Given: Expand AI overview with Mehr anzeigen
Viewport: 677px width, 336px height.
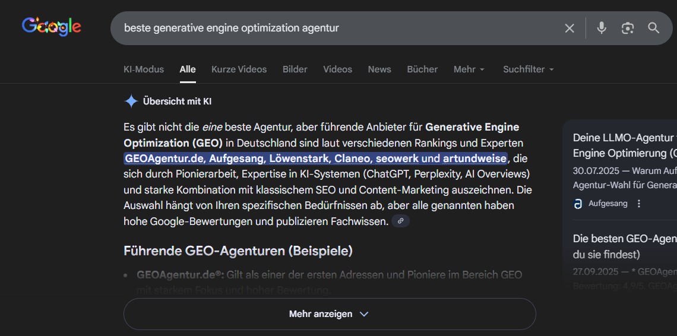Looking at the screenshot, I should point(329,314).
